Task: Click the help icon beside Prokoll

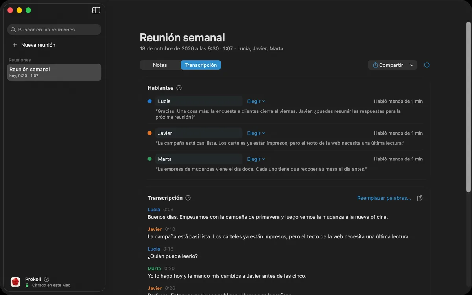Action: [46, 279]
